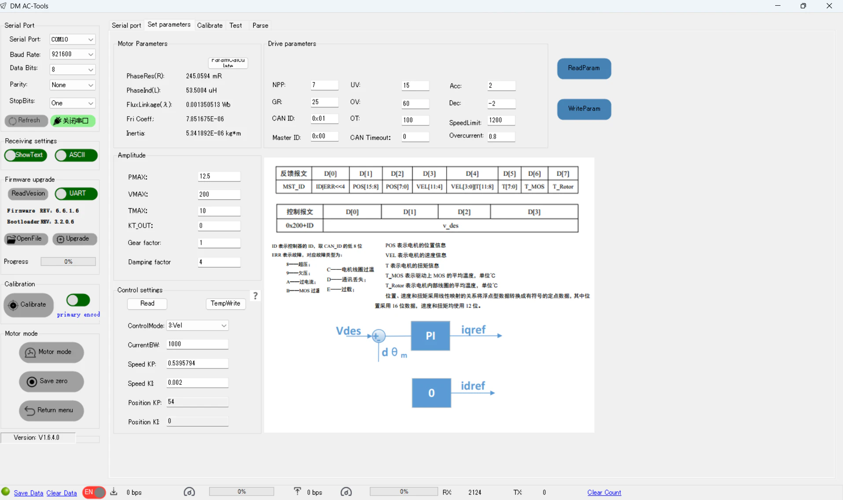The width and height of the screenshot is (843, 500).
Task: Click the Motor mode button
Action: [51, 353]
